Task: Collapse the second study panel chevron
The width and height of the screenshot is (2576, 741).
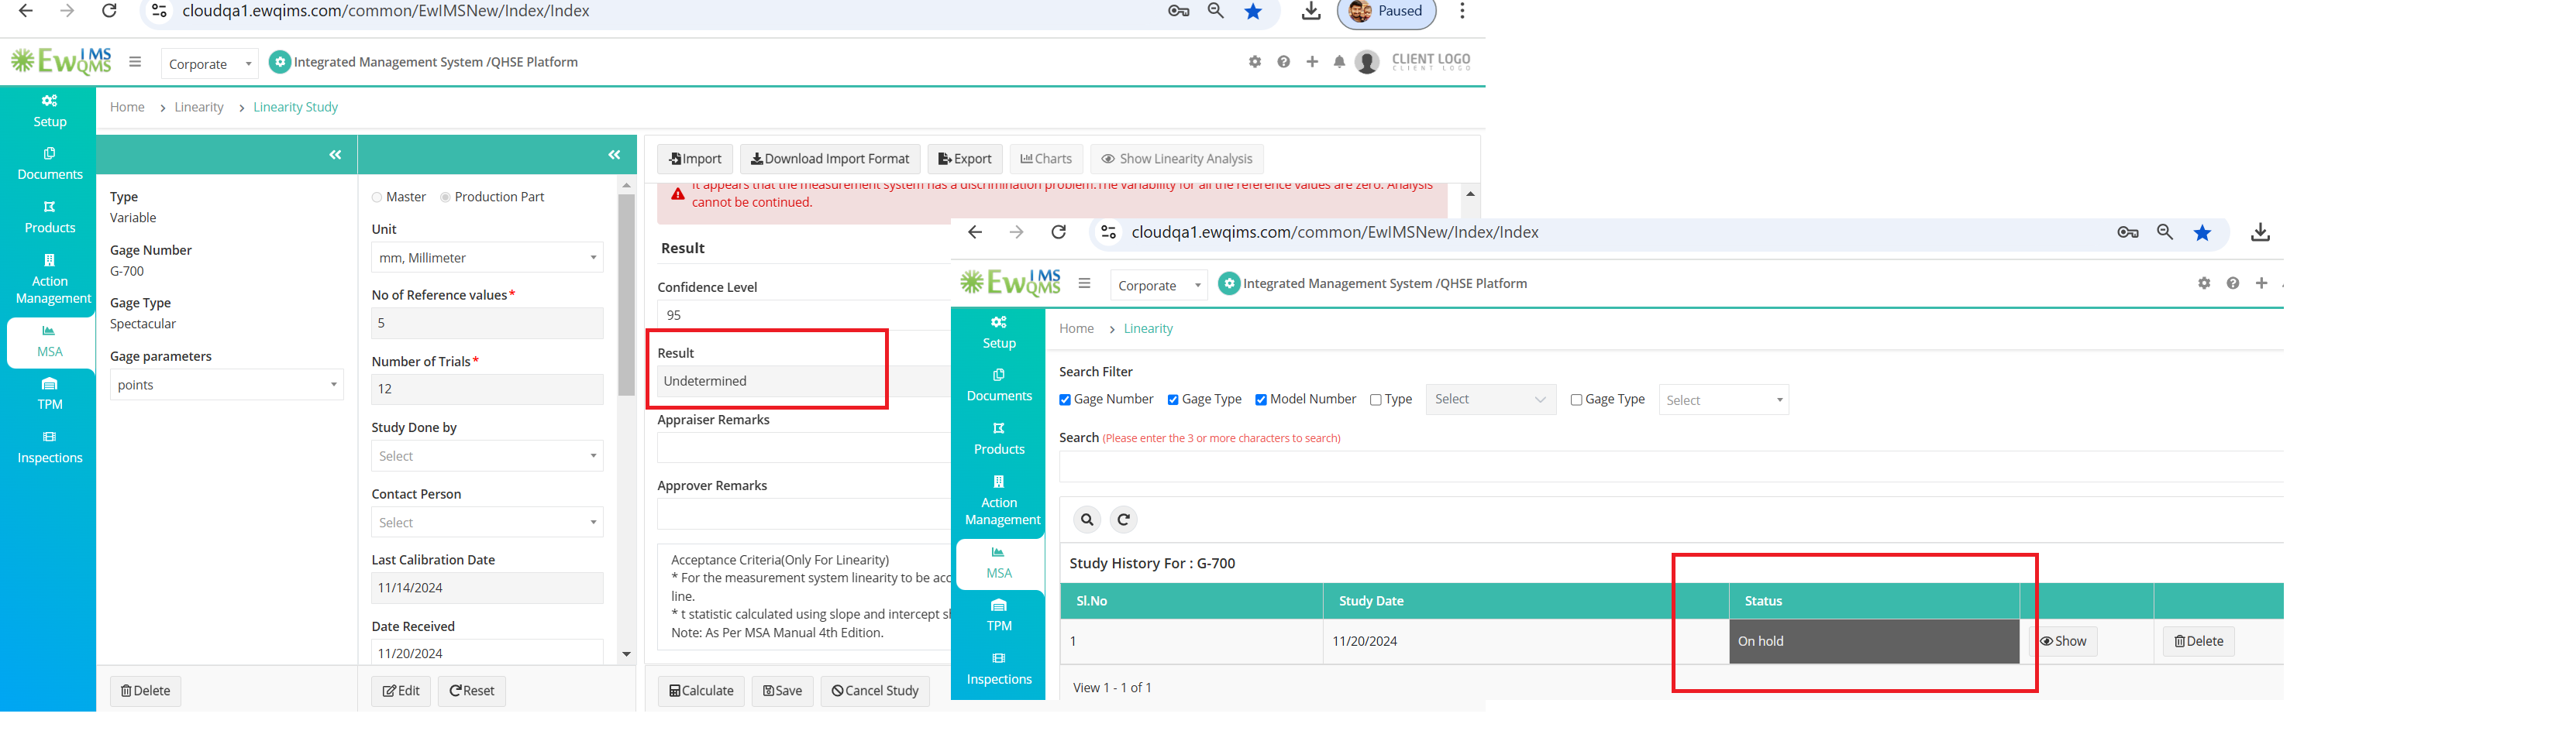Action: click(614, 155)
